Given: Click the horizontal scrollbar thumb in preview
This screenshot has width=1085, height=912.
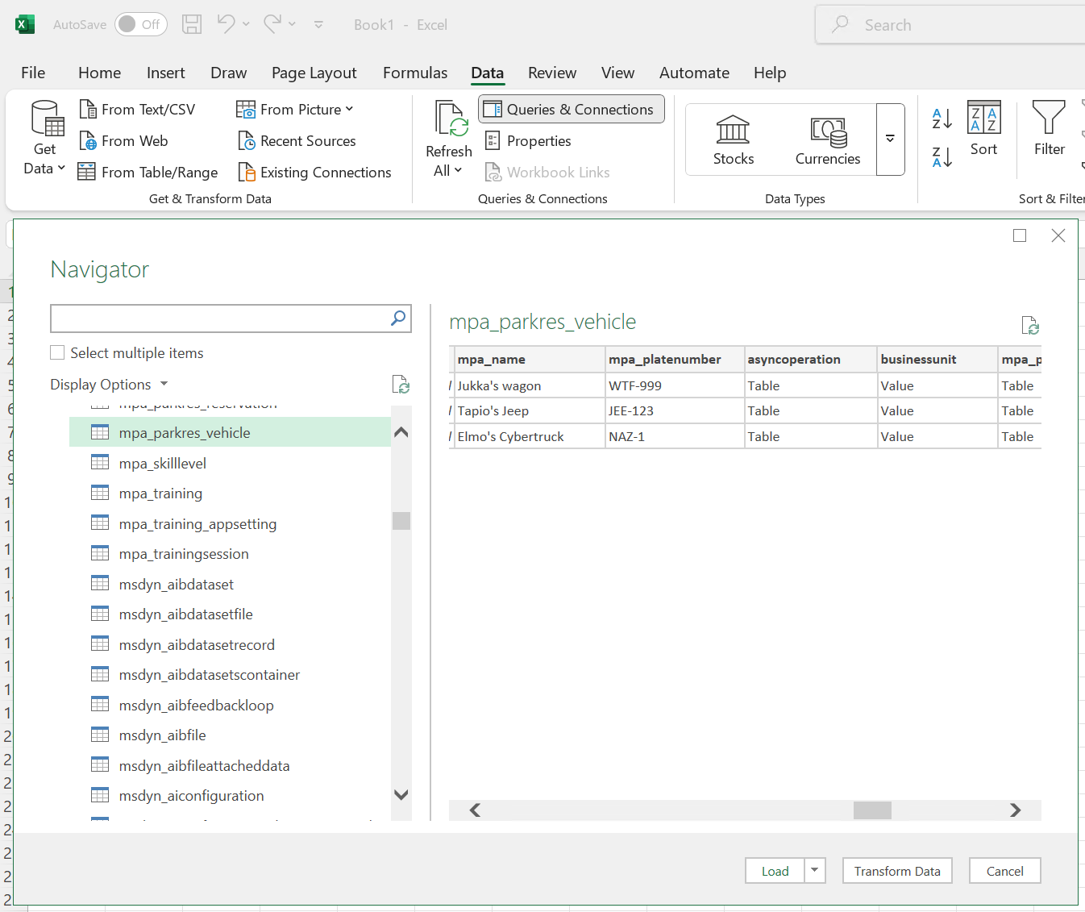Looking at the screenshot, I should (872, 810).
